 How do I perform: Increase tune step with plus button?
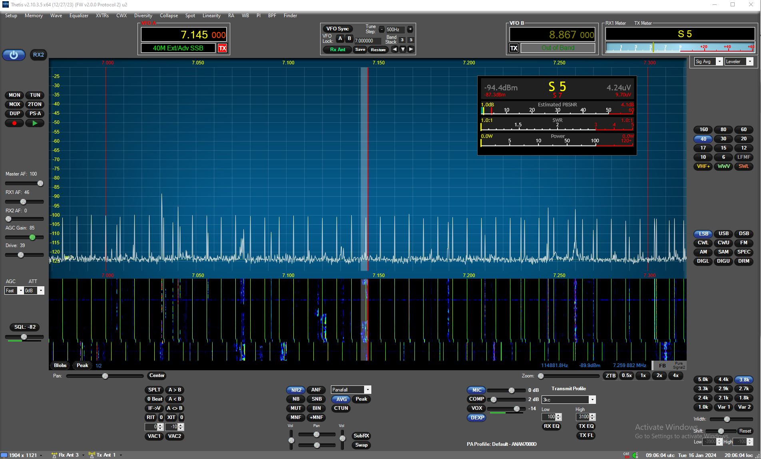click(410, 29)
